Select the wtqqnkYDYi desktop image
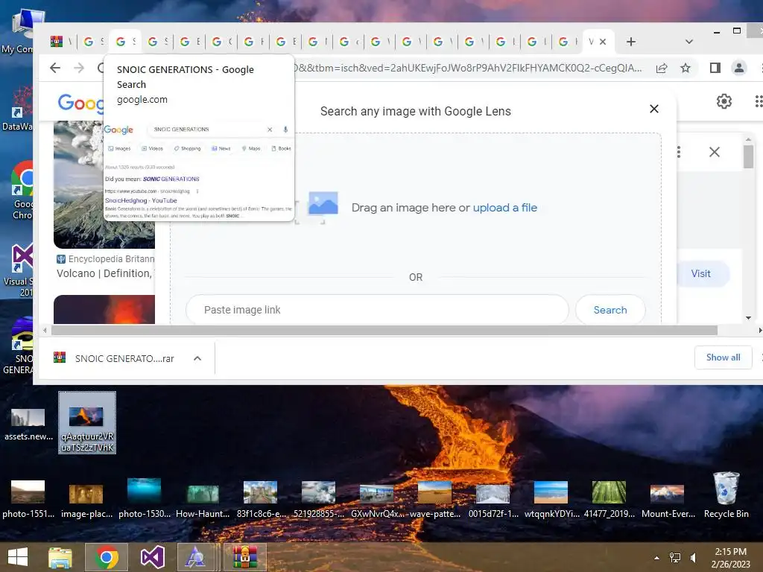This screenshot has height=572, width=763. click(x=551, y=498)
